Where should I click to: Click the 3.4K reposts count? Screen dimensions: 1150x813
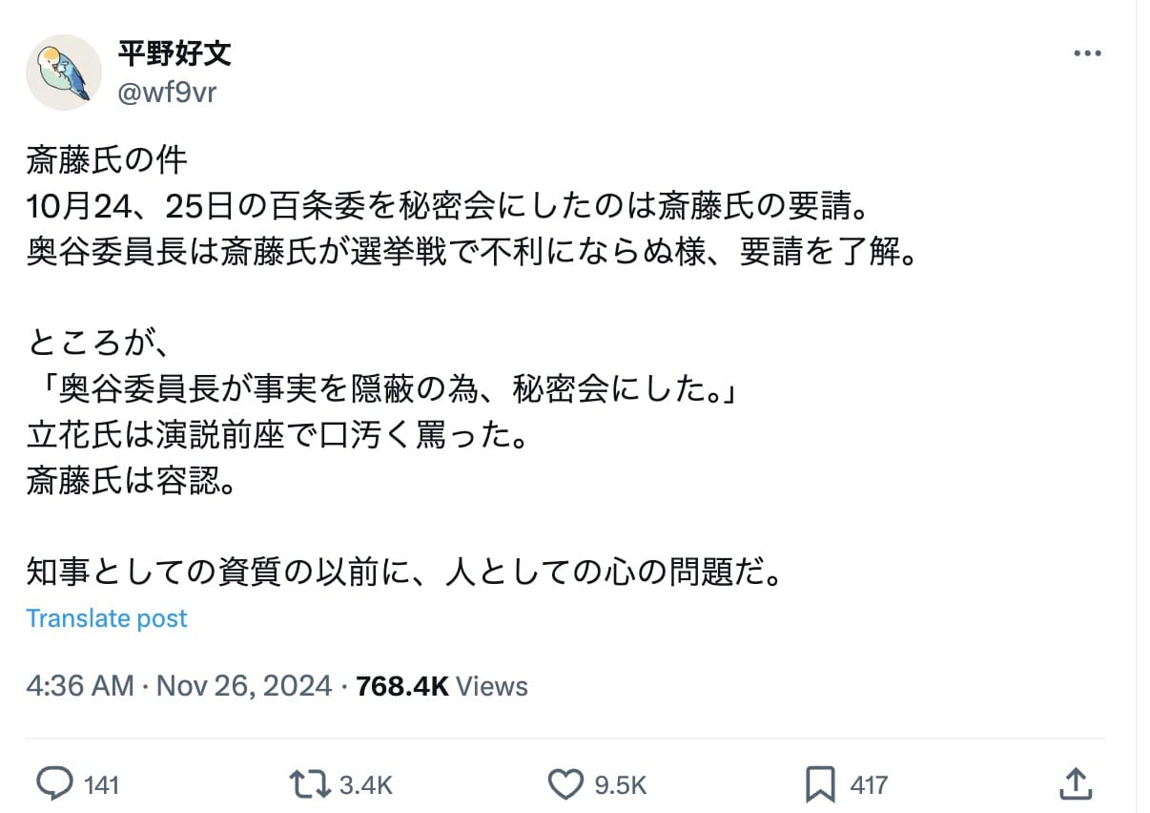(366, 785)
